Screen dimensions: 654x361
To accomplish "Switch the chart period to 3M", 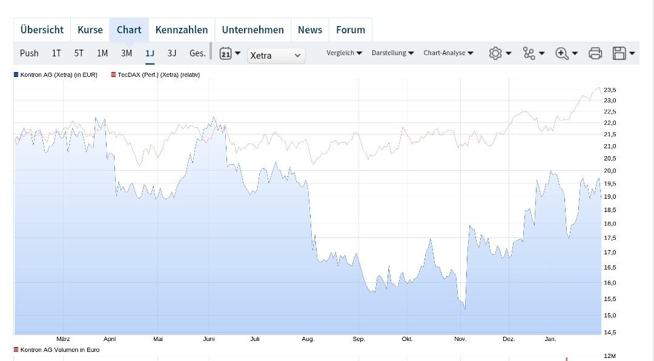I will [126, 53].
